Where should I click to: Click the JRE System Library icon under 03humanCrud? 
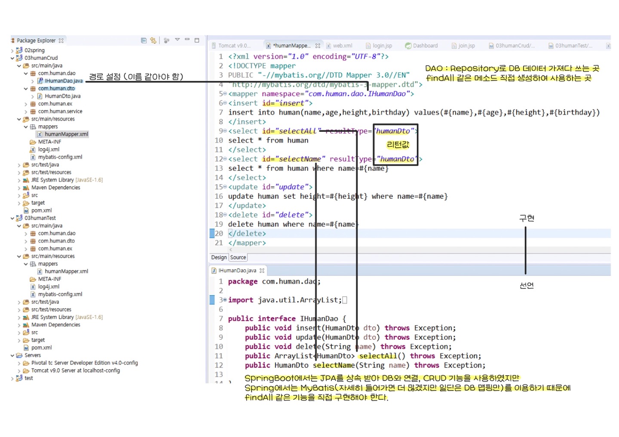25,180
